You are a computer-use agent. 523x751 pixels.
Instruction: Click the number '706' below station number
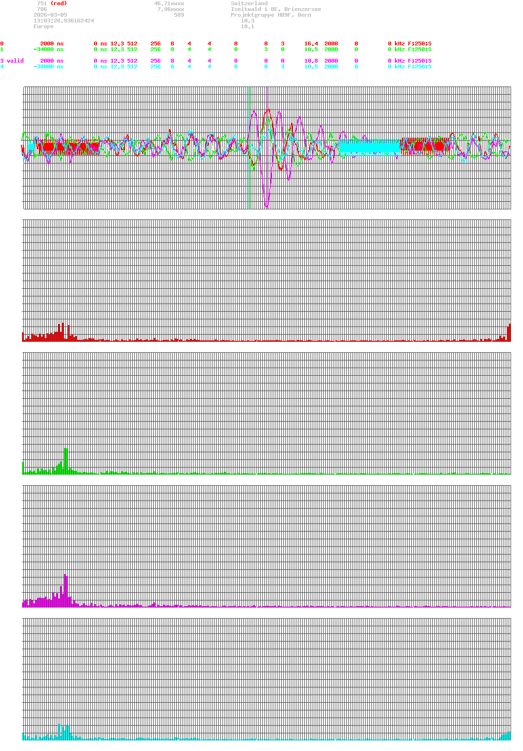coord(42,9)
